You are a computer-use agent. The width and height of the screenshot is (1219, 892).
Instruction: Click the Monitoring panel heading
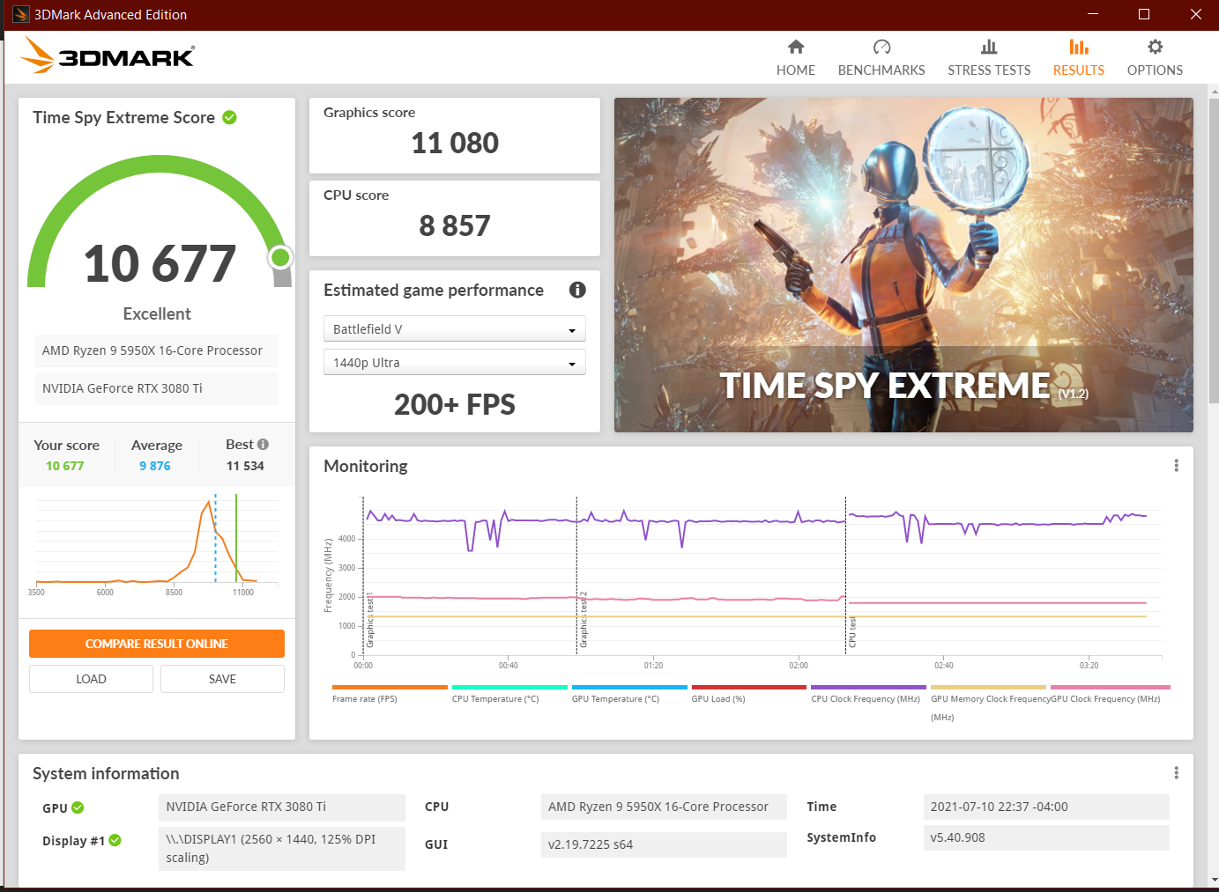tap(366, 466)
